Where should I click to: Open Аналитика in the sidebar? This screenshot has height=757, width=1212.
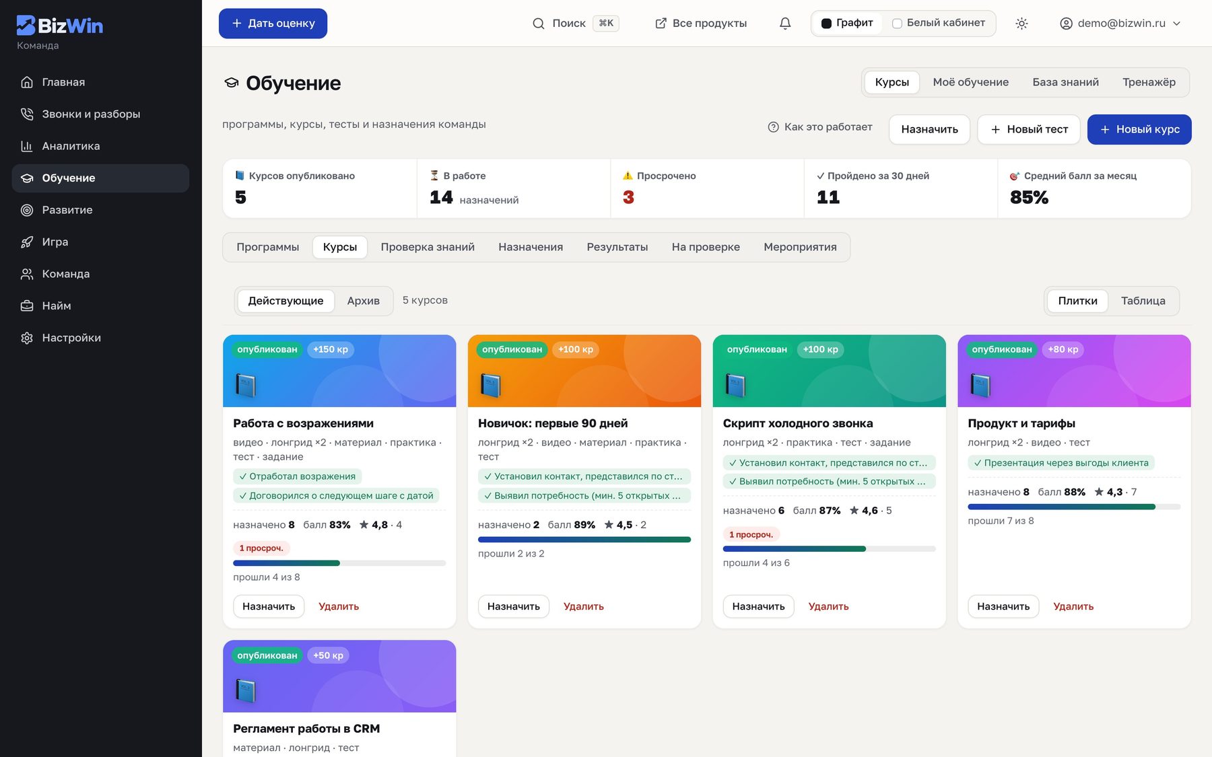tap(100, 146)
